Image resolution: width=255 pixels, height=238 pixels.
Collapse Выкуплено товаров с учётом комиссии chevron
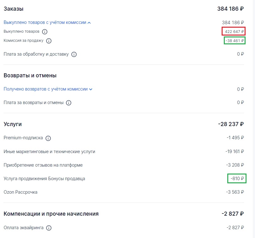tap(89, 23)
